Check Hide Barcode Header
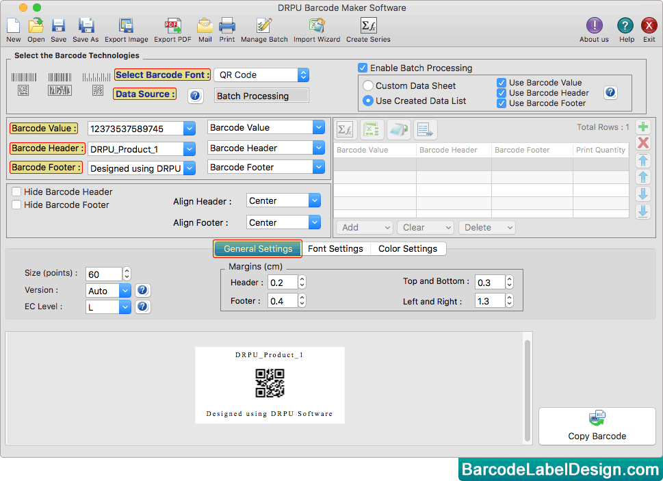 (x=16, y=192)
